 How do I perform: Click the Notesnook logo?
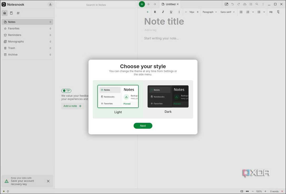click(x=4, y=4)
